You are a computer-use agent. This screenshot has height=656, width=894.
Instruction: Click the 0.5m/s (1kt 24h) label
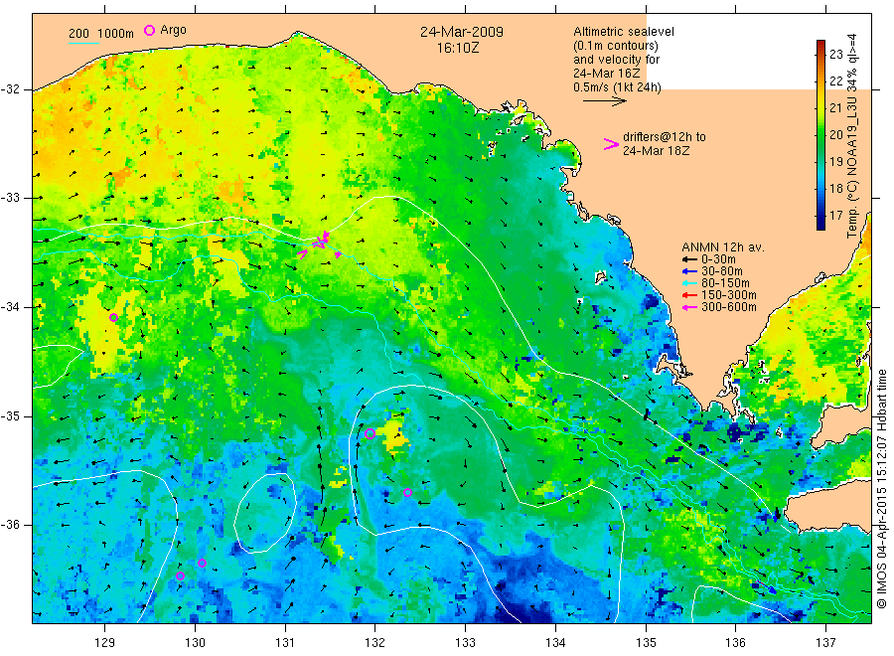pyautogui.click(x=617, y=87)
